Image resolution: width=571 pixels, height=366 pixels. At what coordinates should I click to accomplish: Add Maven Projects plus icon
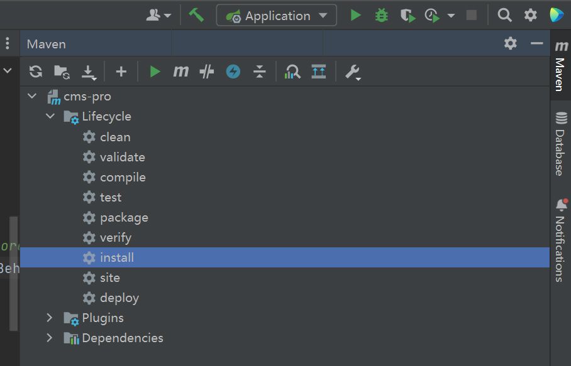121,72
